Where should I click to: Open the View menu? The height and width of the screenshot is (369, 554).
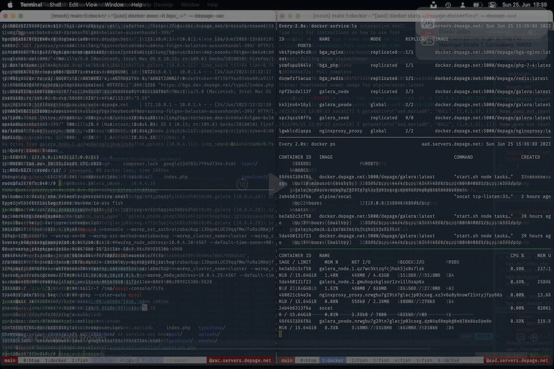91,5
